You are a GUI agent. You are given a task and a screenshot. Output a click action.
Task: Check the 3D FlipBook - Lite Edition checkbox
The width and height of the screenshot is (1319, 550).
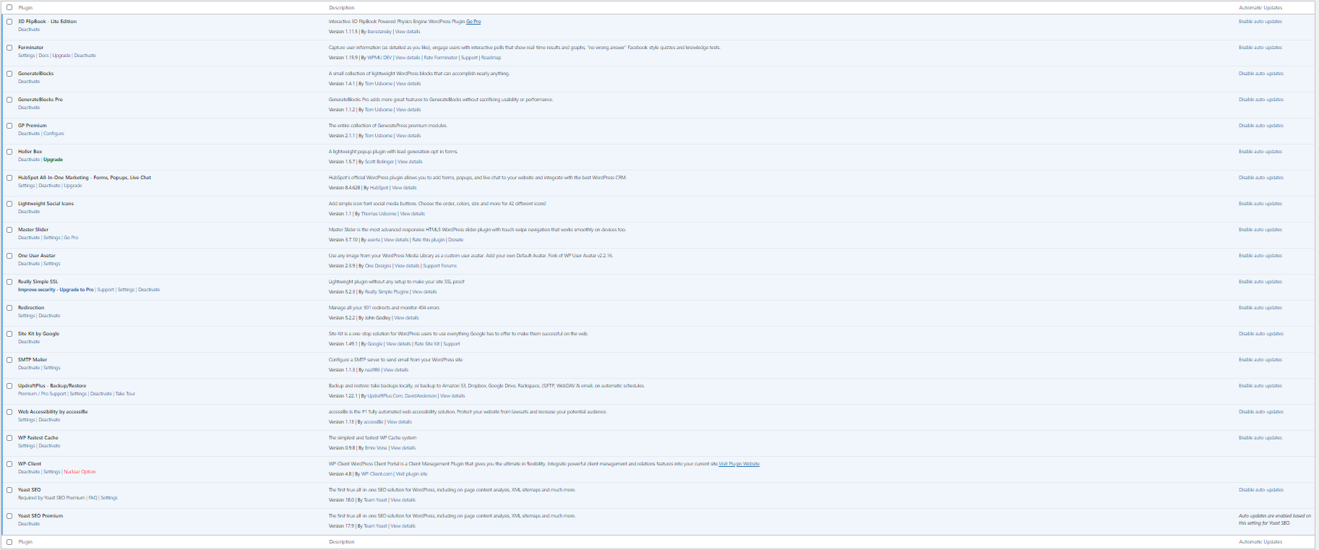[x=9, y=22]
